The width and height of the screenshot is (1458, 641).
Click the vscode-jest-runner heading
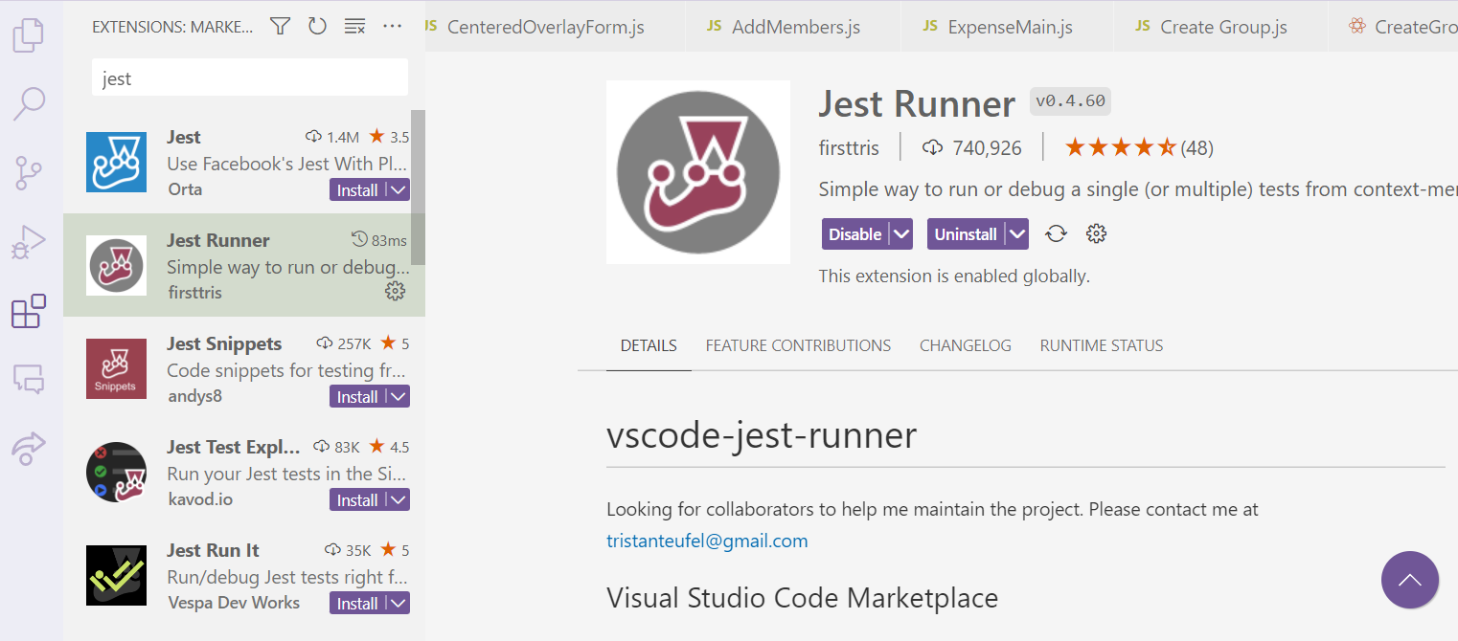pyautogui.click(x=762, y=435)
